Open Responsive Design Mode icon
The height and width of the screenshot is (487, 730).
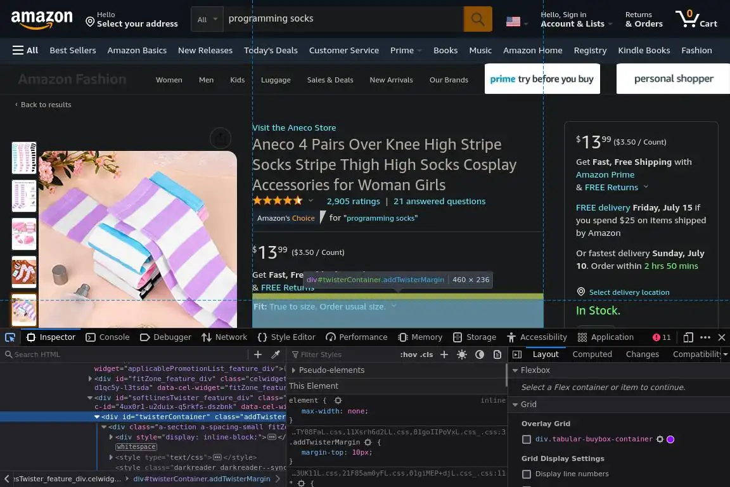pyautogui.click(x=688, y=337)
